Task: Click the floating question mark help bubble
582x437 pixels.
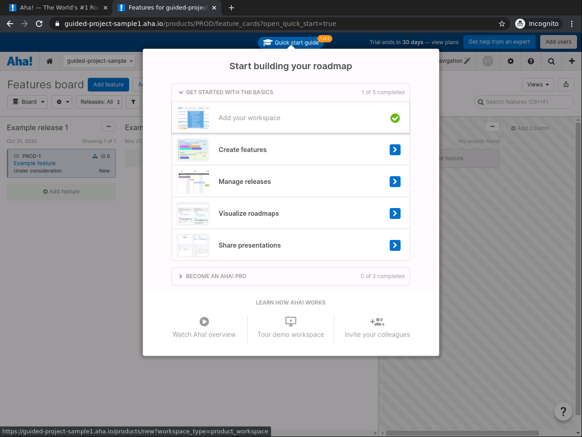Action: 563,411
